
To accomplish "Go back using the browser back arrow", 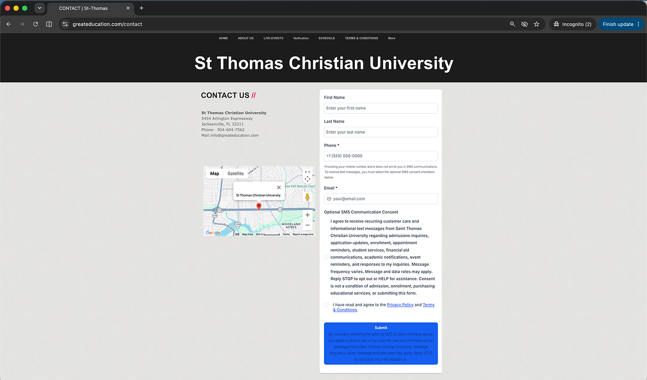I will [x=8, y=24].
